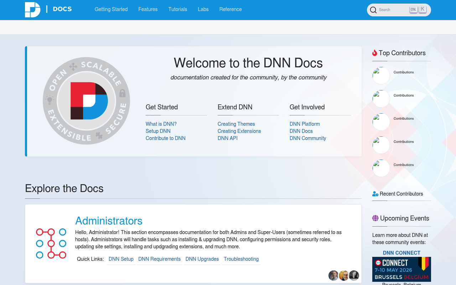Open the What is DNN? link
This screenshot has height=285, width=456.
pyautogui.click(x=161, y=124)
